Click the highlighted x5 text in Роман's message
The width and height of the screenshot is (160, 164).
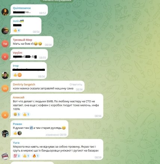31,128
